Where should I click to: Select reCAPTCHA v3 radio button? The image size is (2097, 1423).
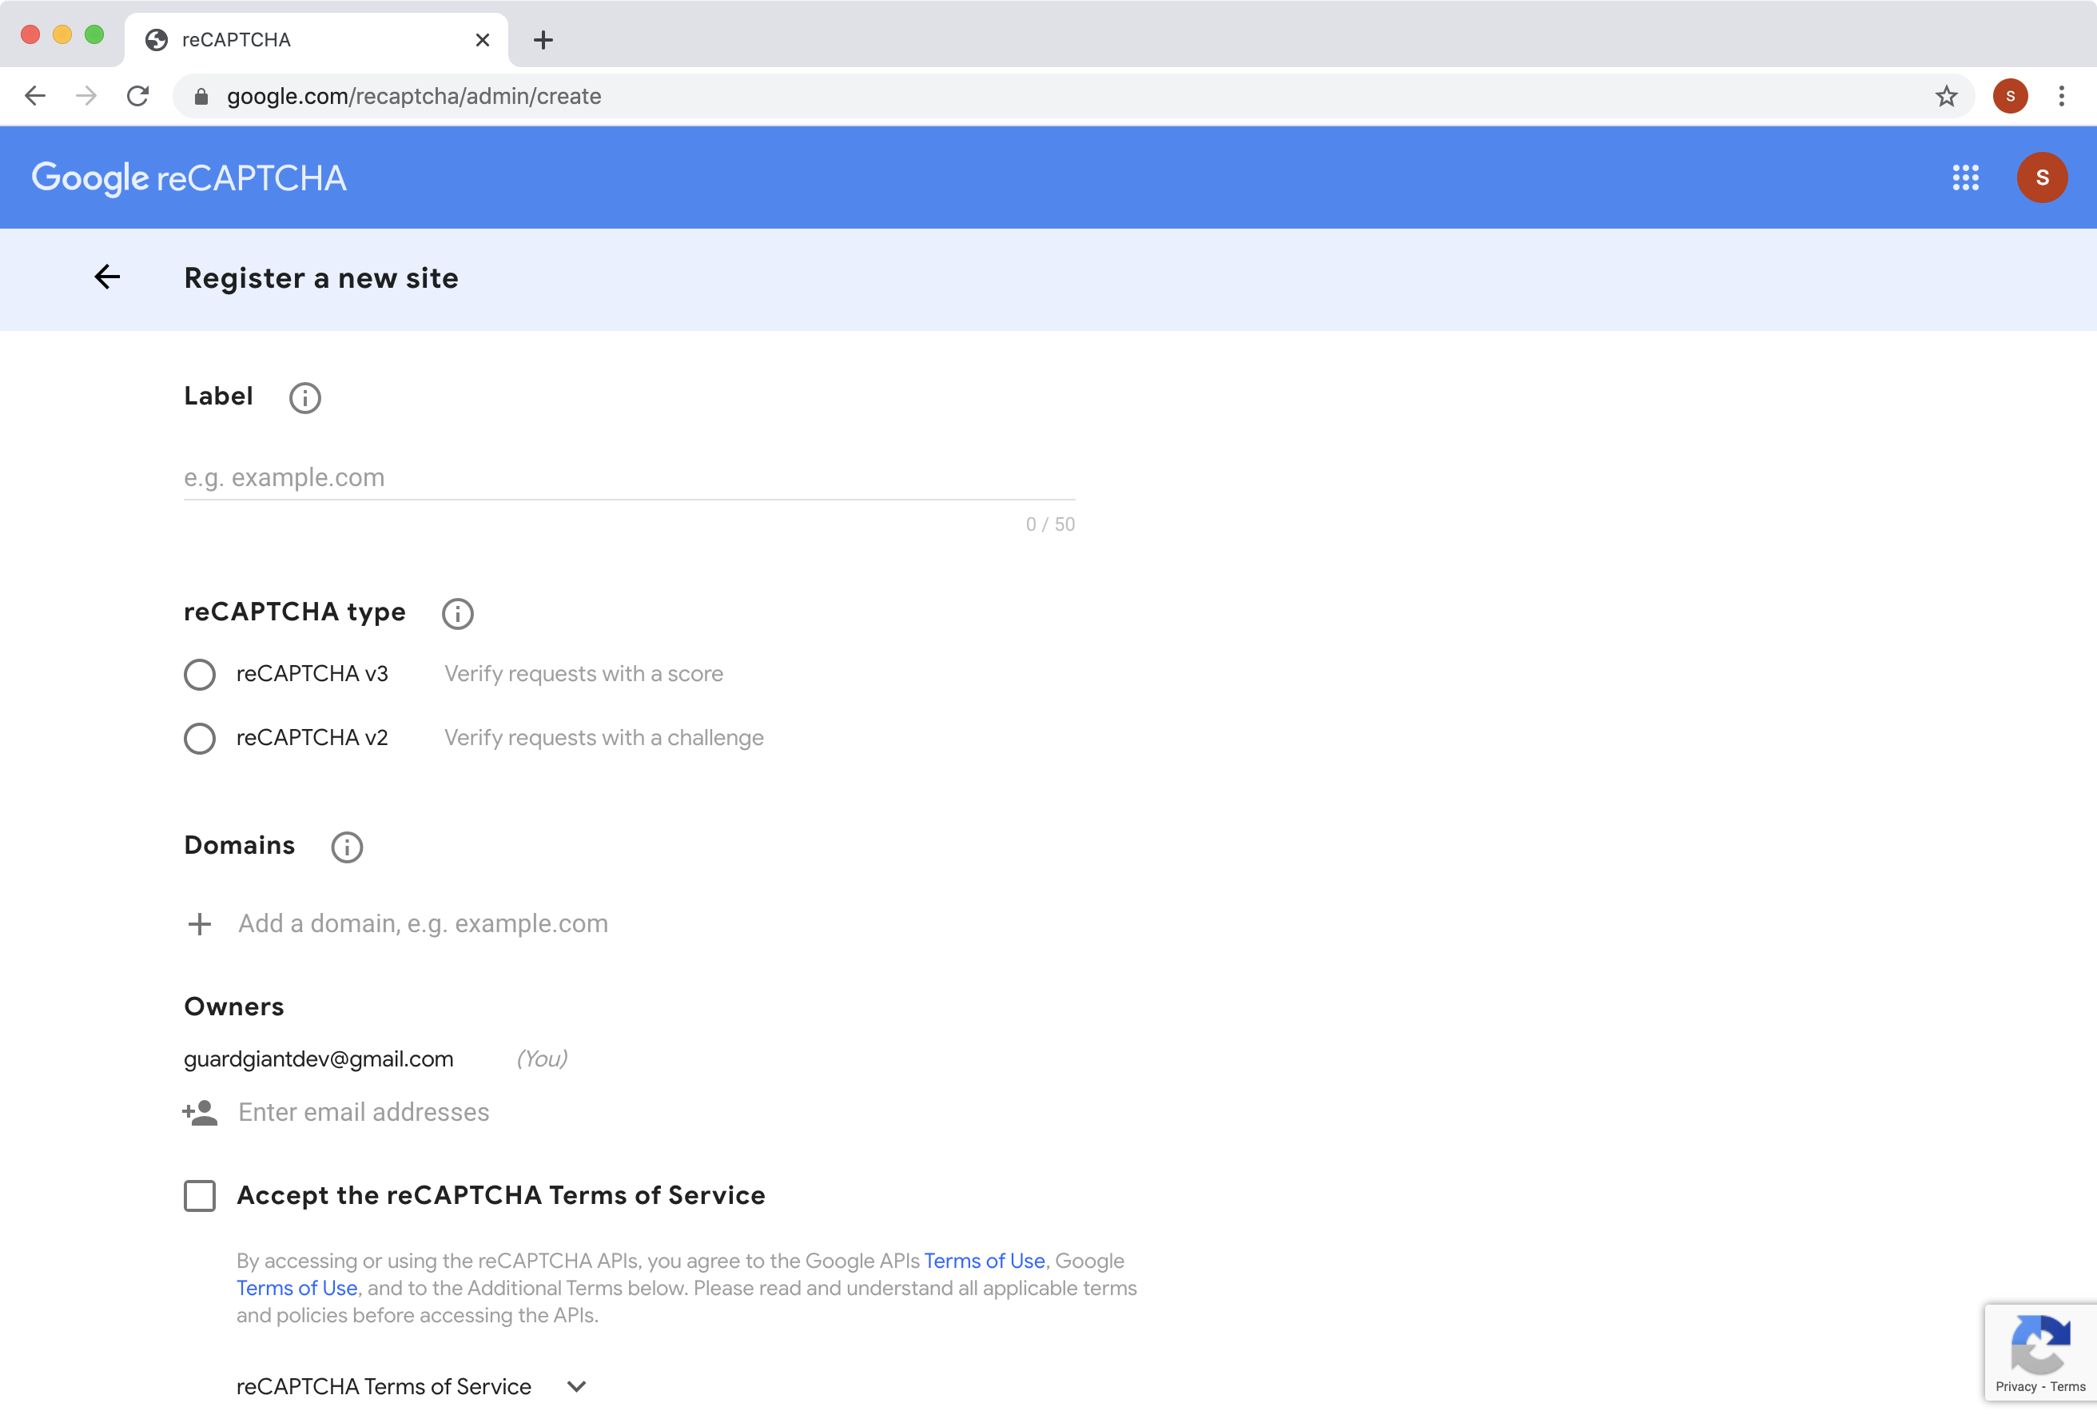click(200, 673)
